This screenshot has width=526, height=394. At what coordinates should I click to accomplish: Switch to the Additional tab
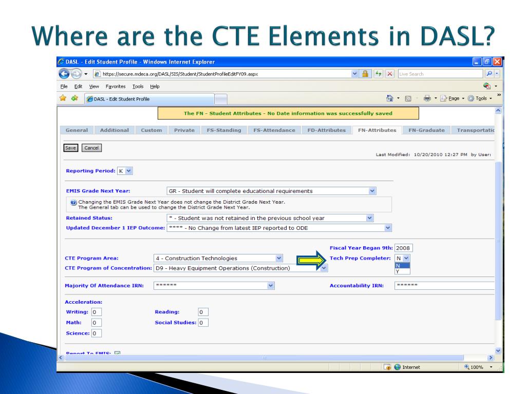[x=115, y=130]
